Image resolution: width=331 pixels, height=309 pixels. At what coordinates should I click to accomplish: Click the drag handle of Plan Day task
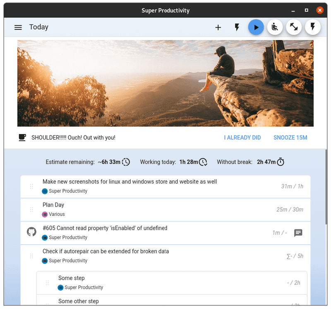31,210
